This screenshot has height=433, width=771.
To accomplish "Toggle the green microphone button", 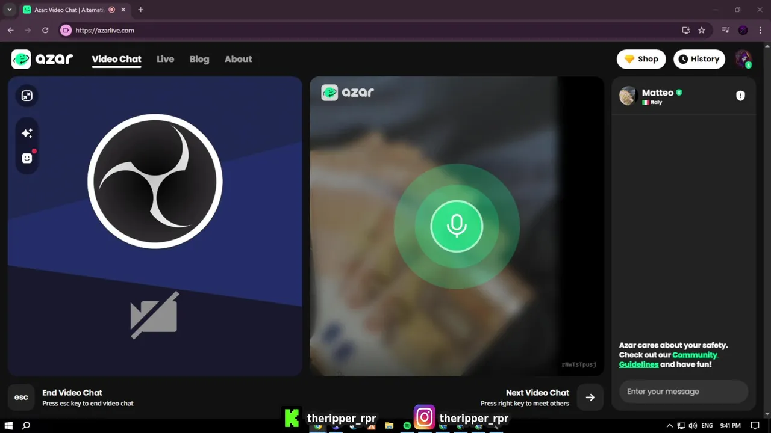I will tap(457, 226).
